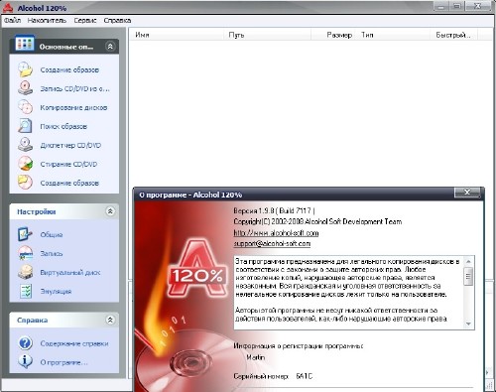Collapse the Настройки panel

coord(110,211)
